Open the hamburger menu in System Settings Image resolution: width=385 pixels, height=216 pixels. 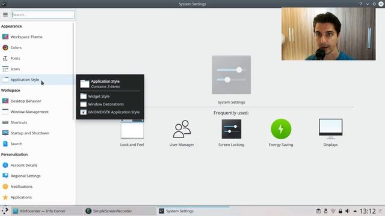[5, 14]
